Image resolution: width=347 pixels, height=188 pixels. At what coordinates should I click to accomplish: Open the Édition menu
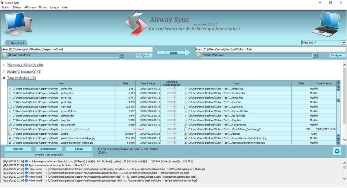point(17,7)
